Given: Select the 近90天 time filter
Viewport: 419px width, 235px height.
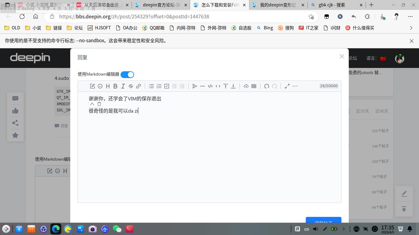Looking at the screenshot, I should 382,111.
